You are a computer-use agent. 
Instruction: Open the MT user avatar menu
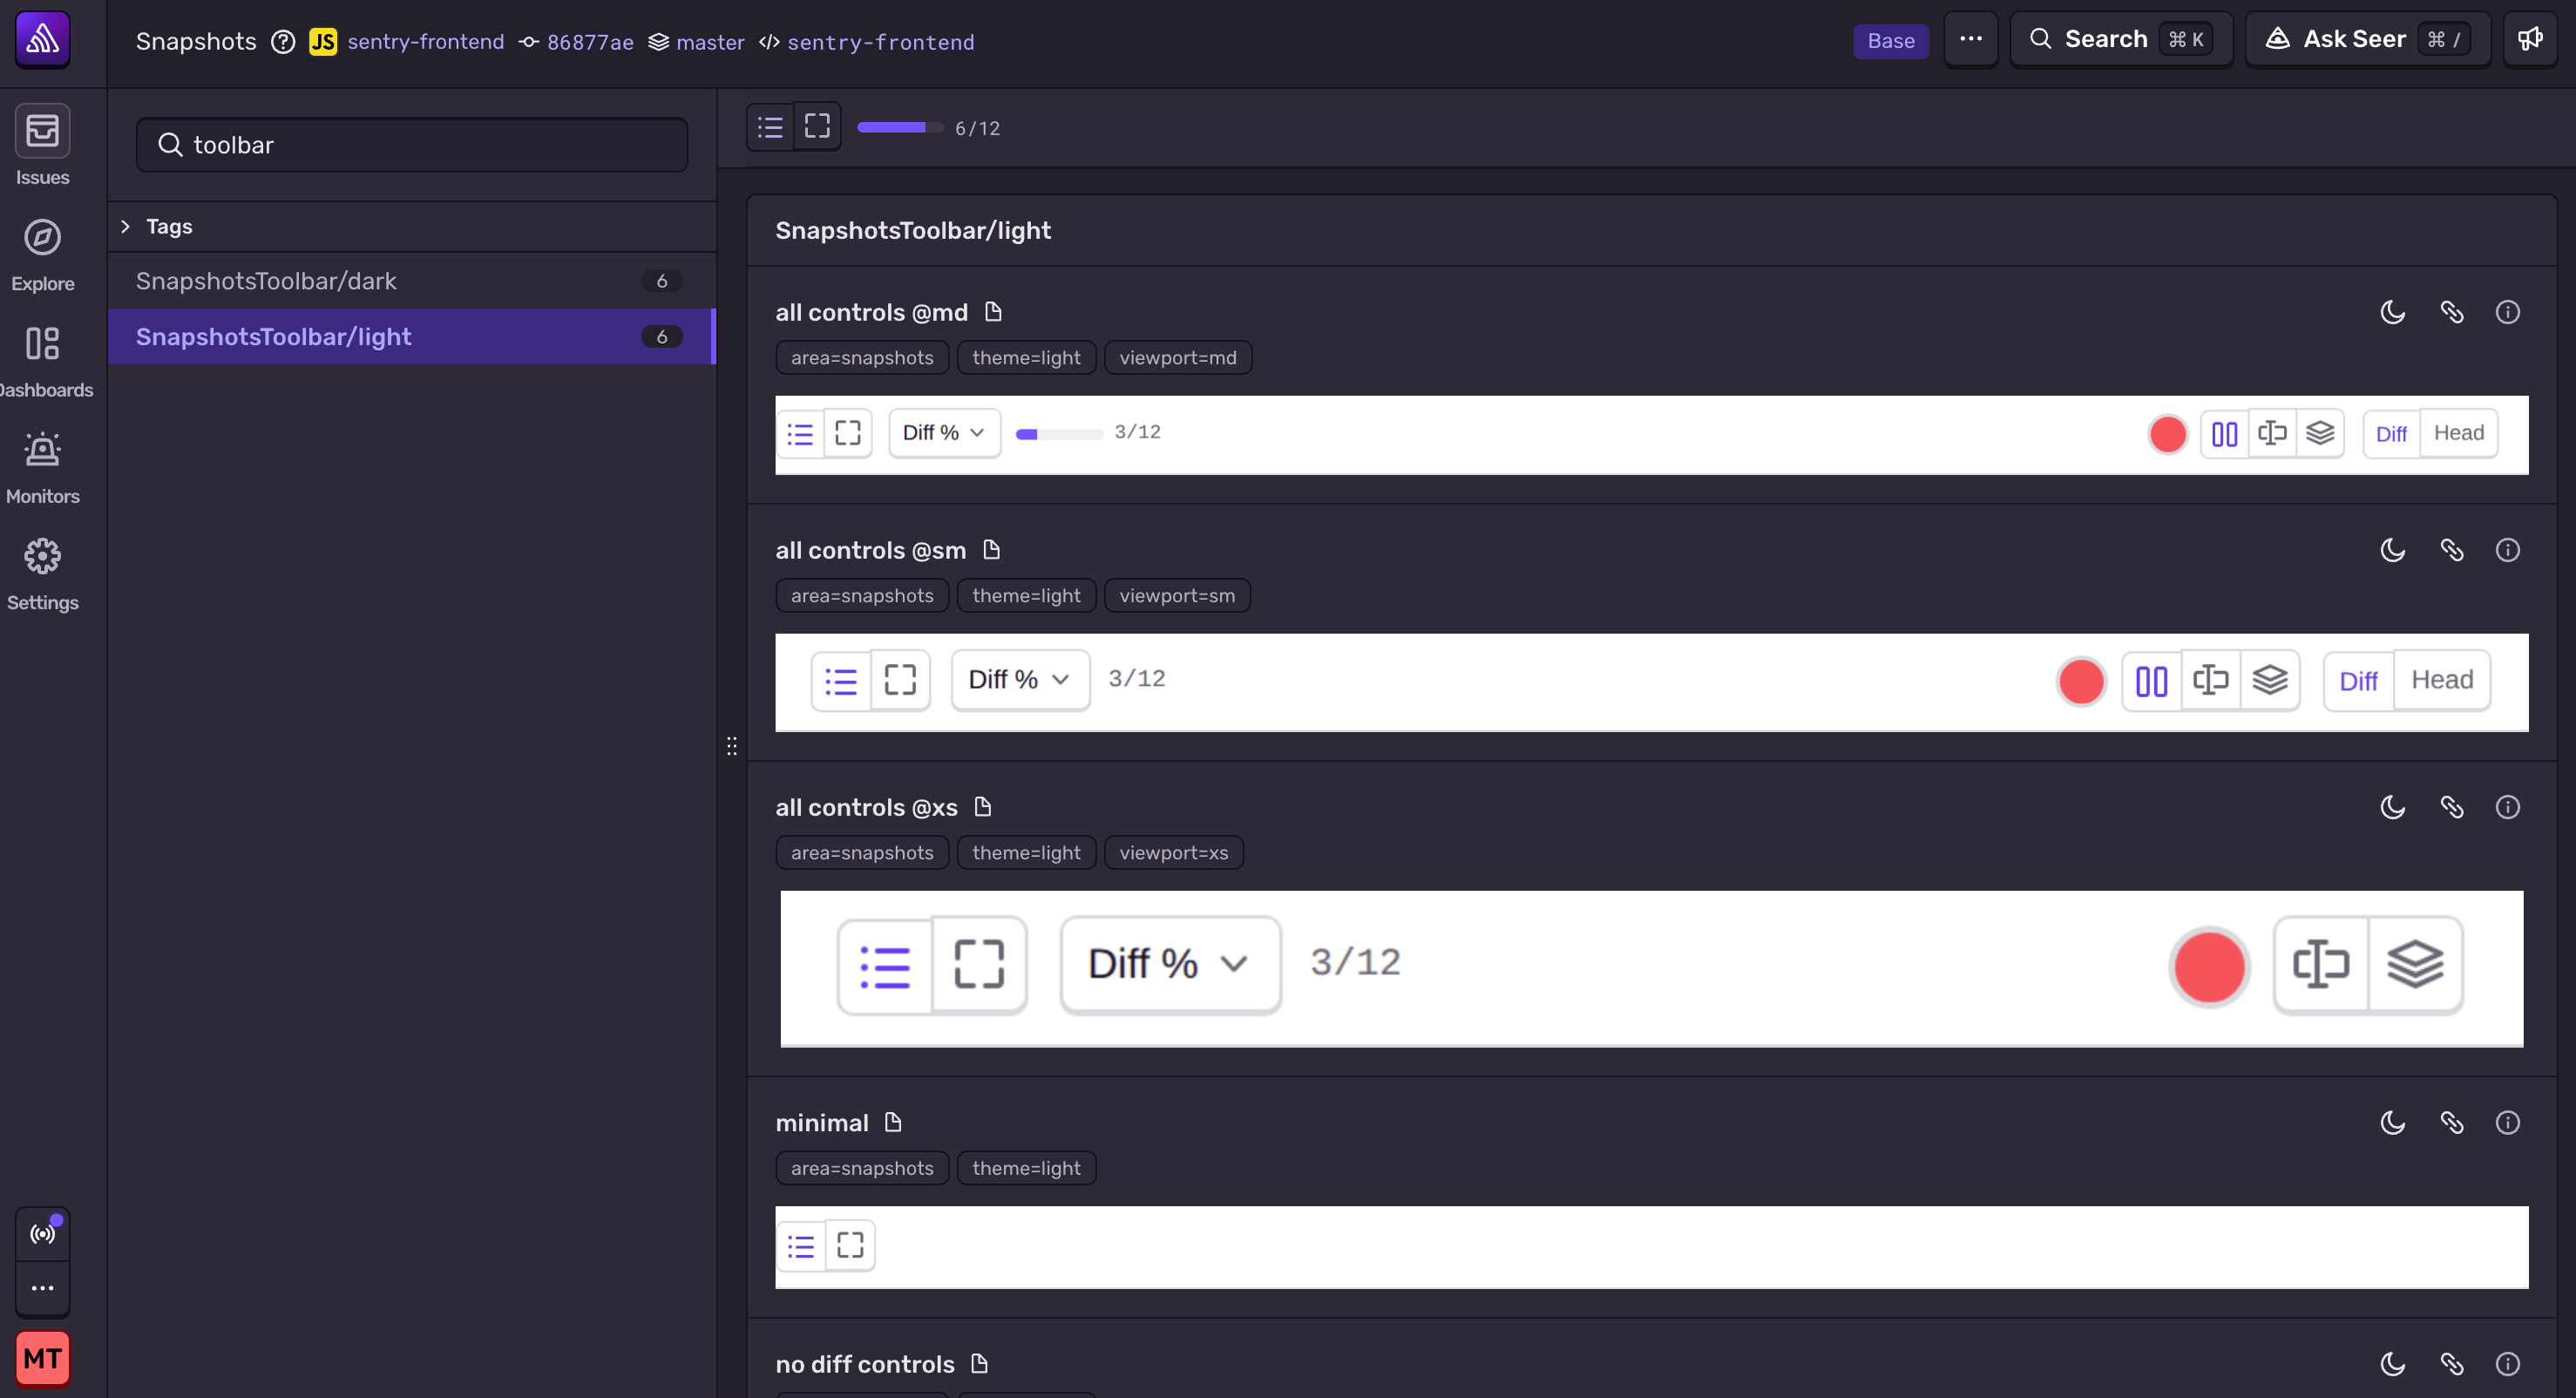[x=42, y=1358]
